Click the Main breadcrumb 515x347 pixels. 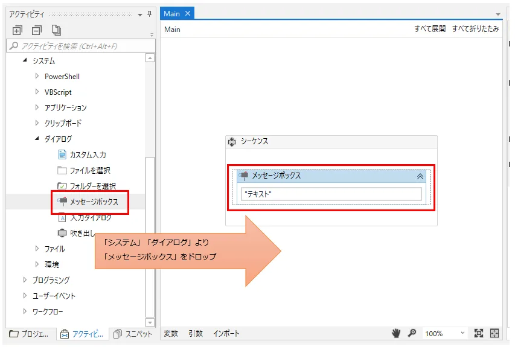(x=172, y=30)
